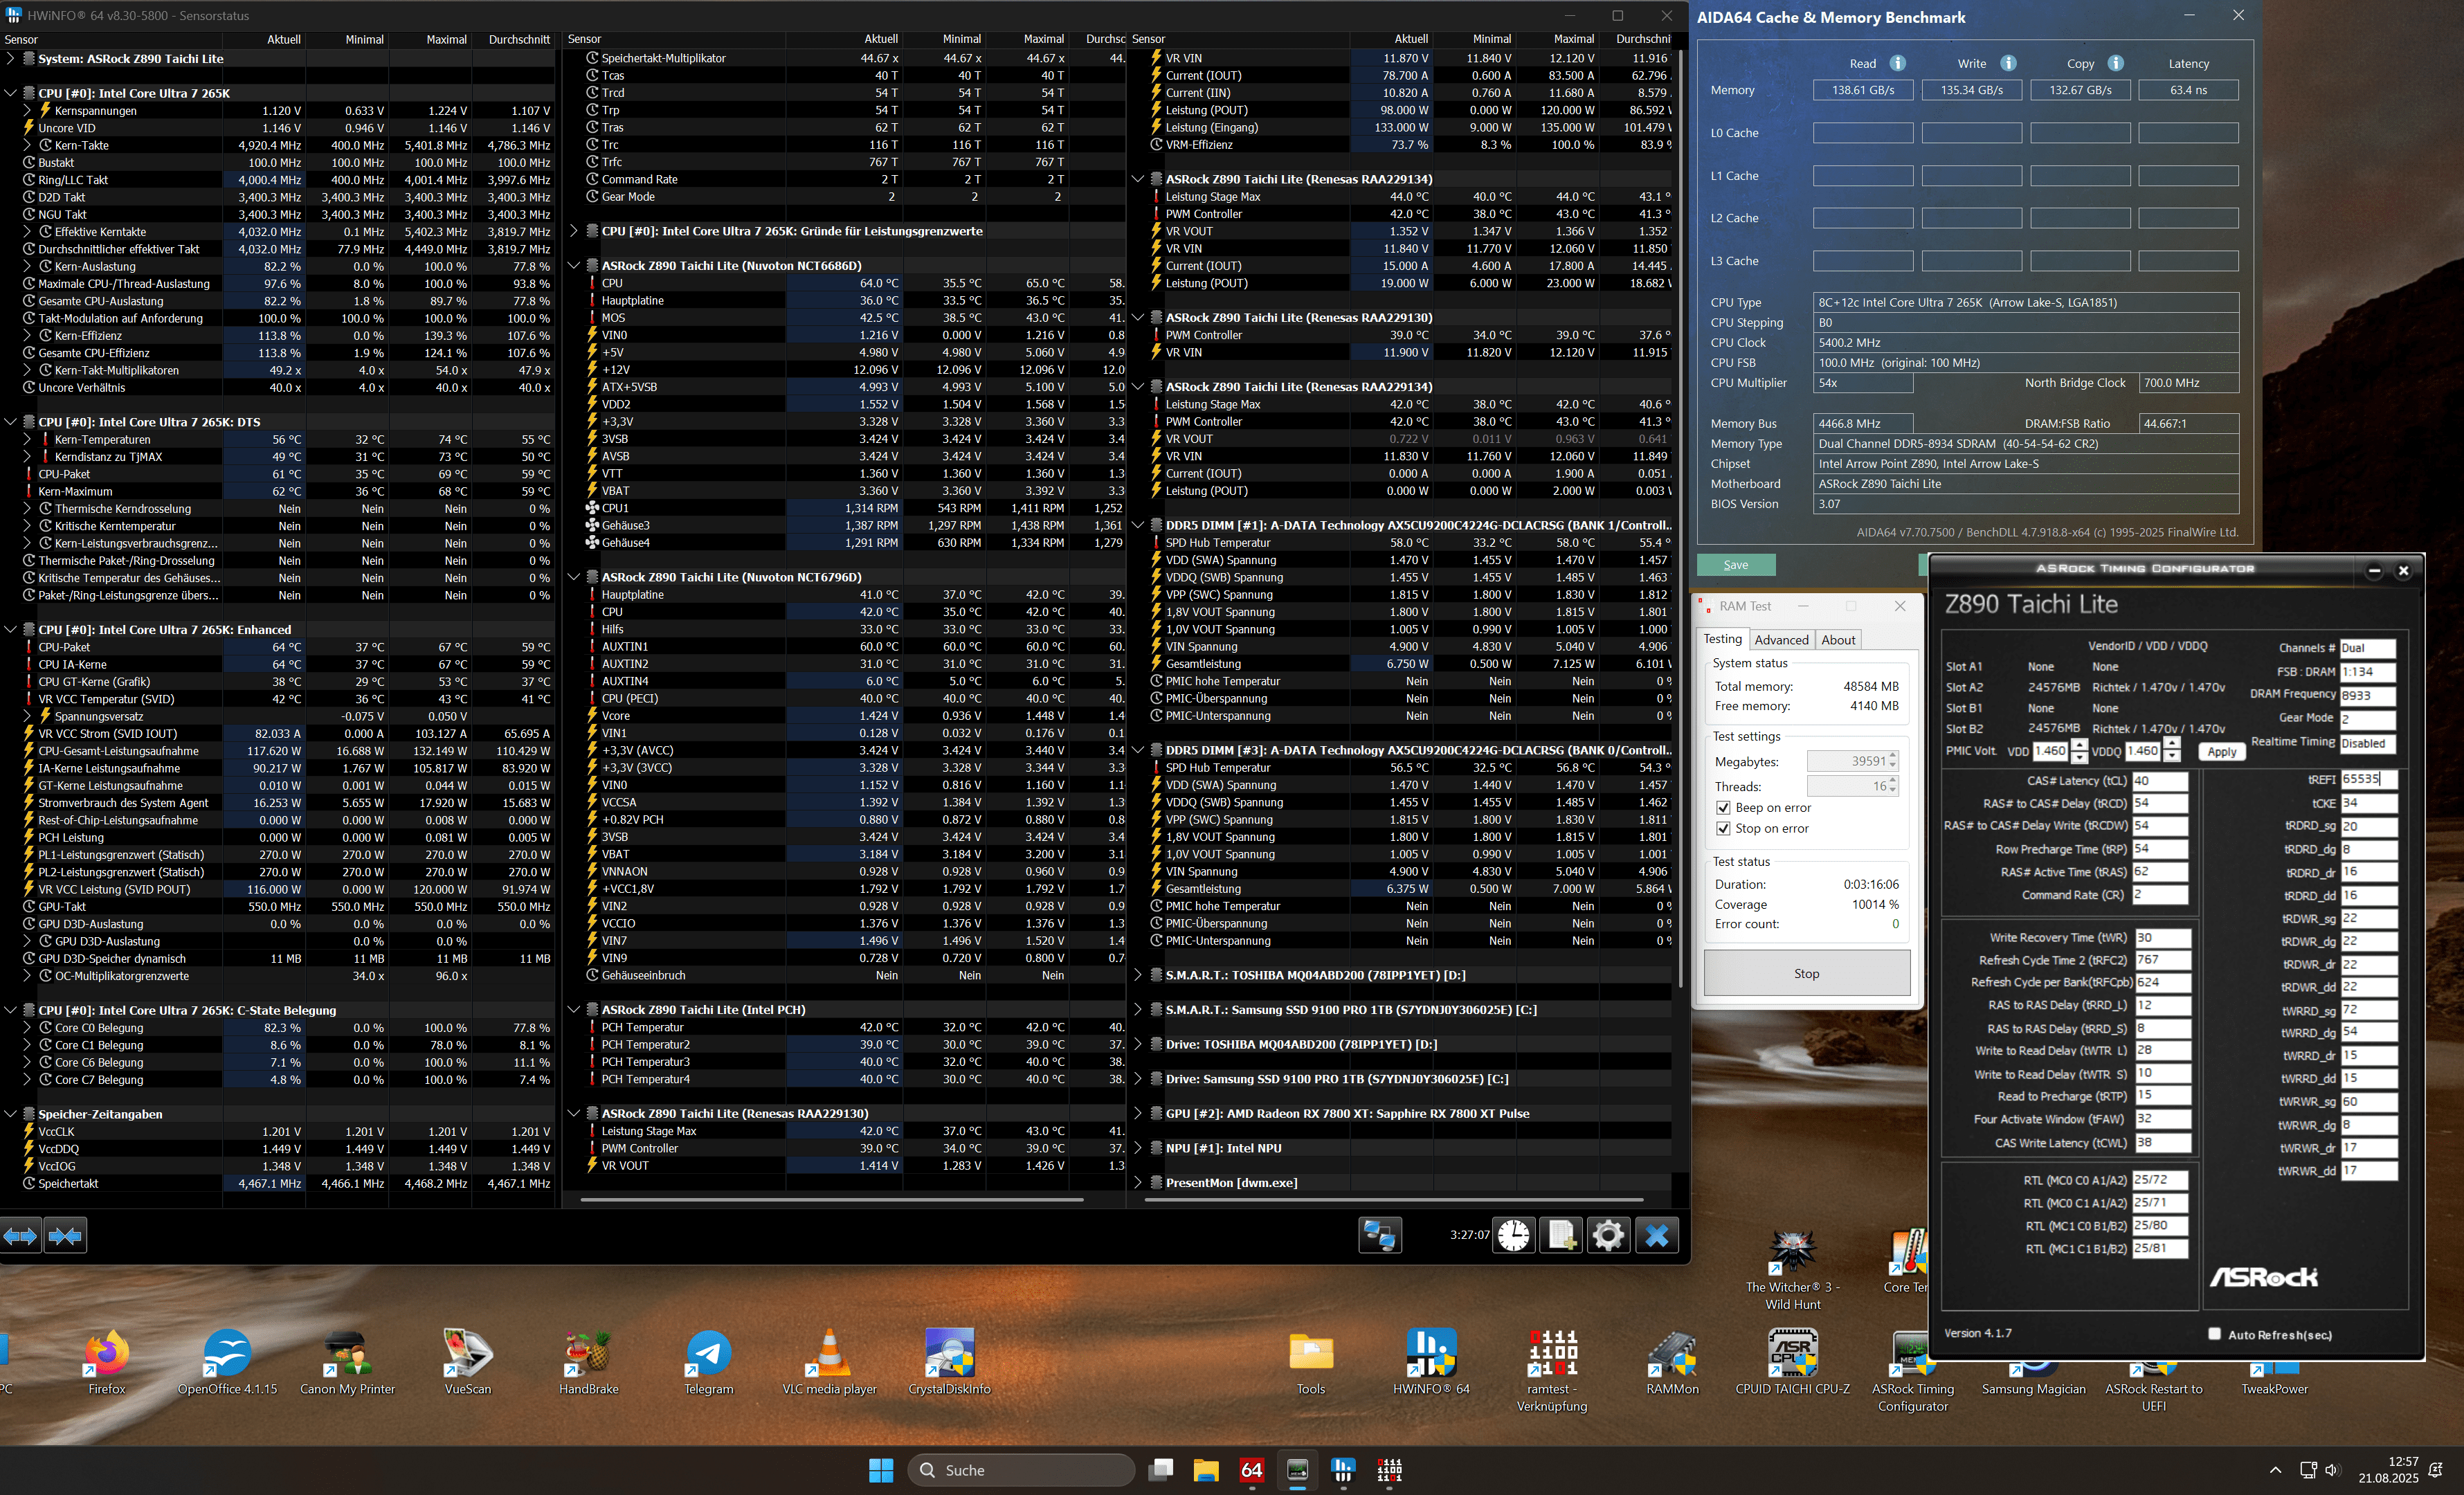Click the HWiNFO remote network monitoring icon
This screenshot has width=2464, height=1495.
(x=1380, y=1236)
